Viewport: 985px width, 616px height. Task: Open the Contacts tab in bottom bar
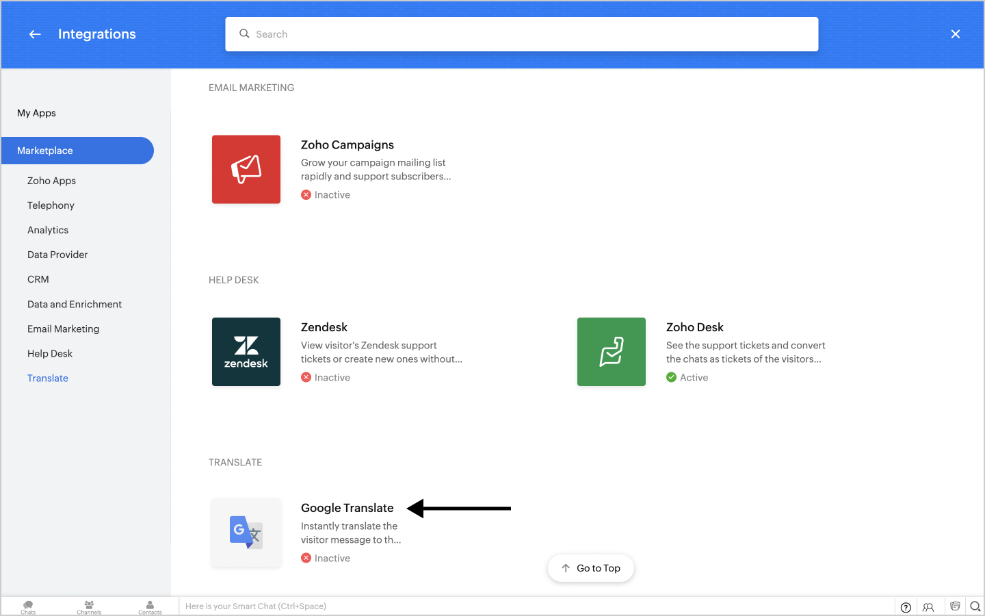(150, 607)
